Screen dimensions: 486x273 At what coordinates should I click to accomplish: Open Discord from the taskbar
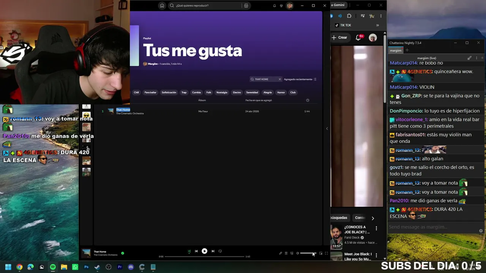coord(131,267)
